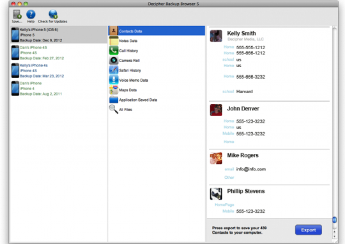Image resolution: width=345 pixels, height=244 pixels.
Task: Open Voice Memo Data category
Action: pyautogui.click(x=157, y=80)
